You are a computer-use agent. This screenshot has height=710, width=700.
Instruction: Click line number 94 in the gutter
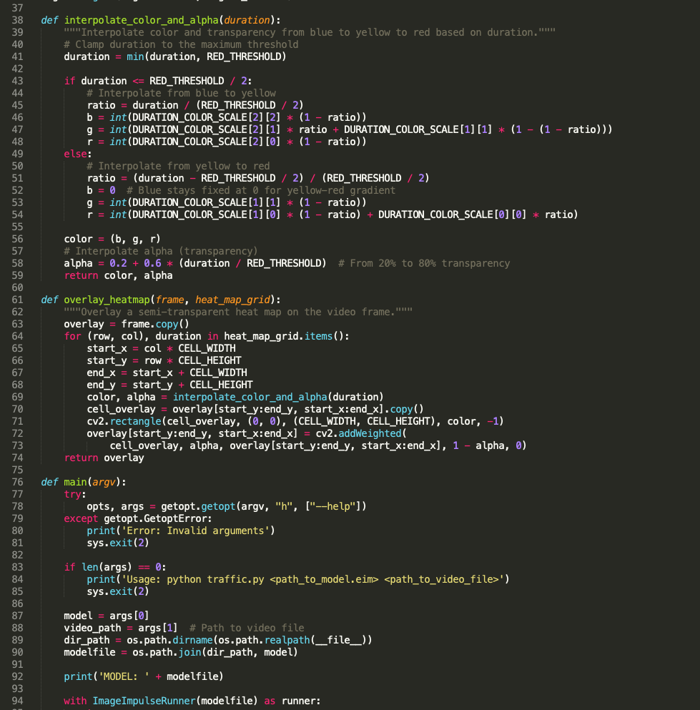point(17,701)
